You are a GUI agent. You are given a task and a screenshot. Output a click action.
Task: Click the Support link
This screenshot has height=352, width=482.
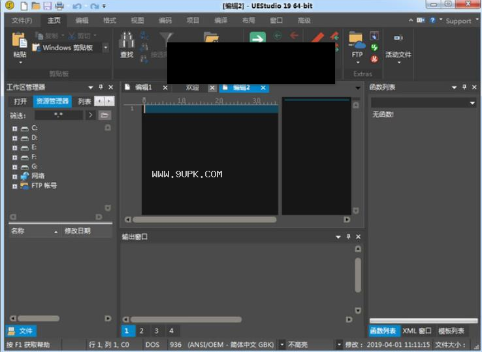458,21
